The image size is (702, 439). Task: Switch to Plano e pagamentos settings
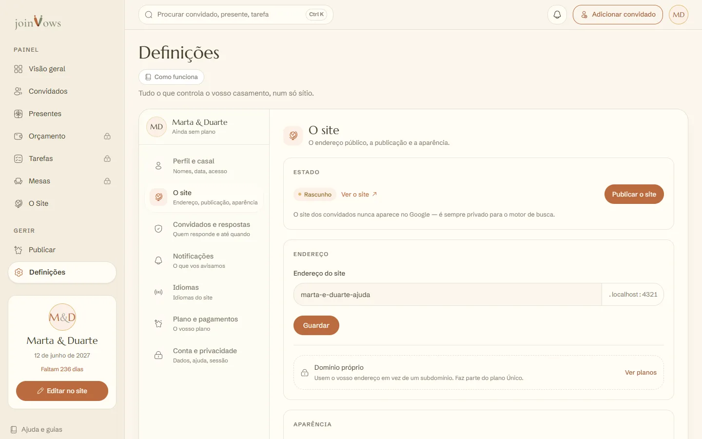204,324
